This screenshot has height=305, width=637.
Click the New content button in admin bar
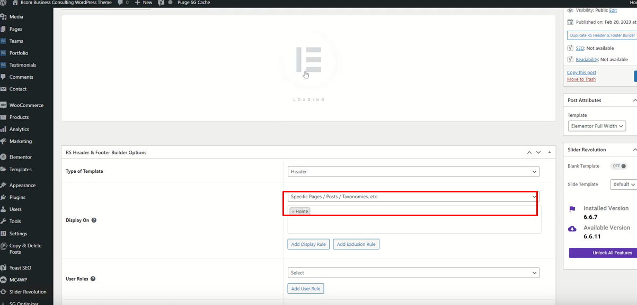[x=144, y=3]
